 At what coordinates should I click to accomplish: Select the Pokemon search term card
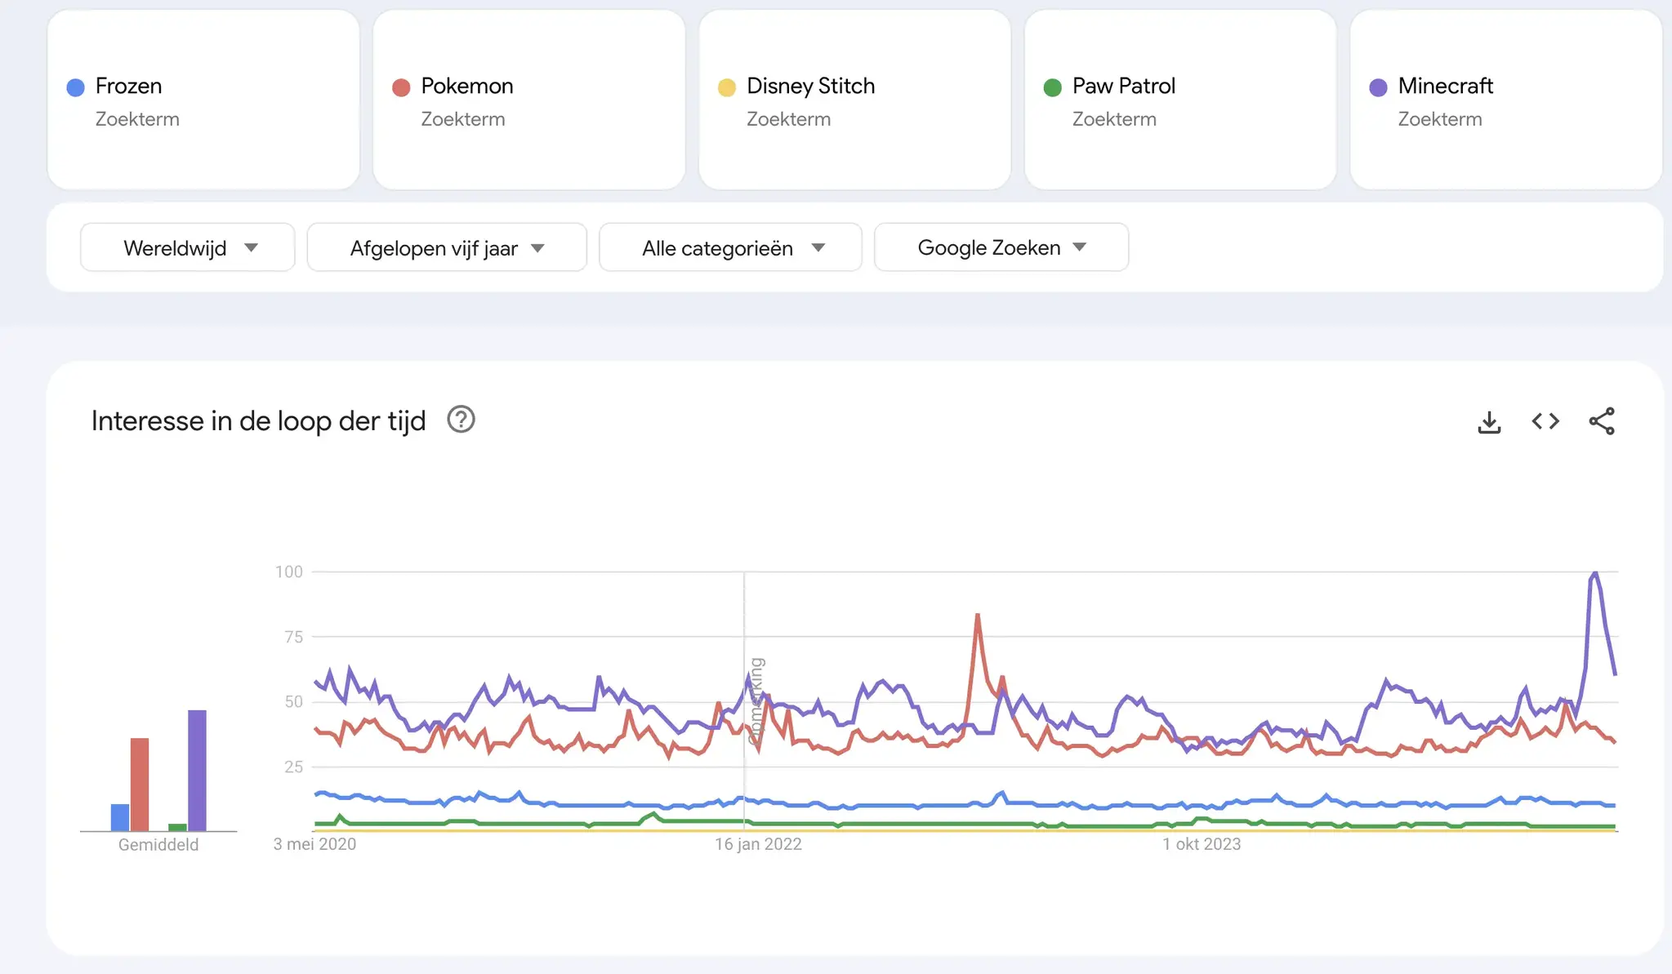point(528,100)
